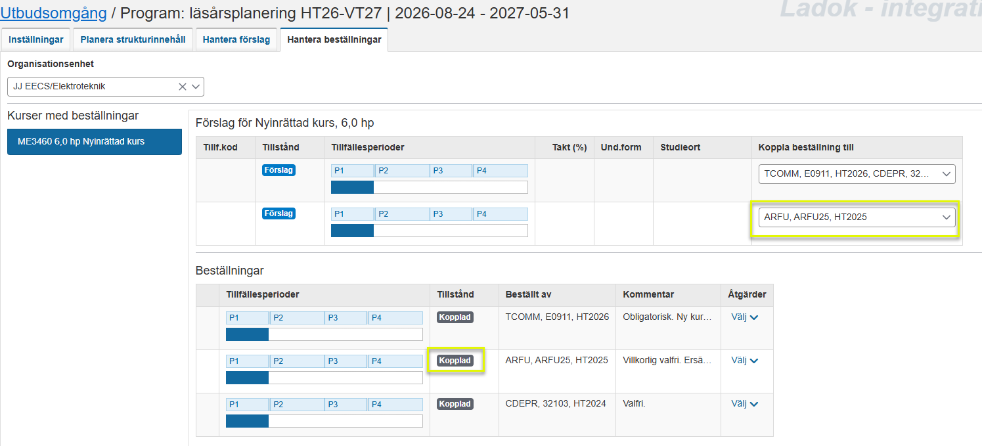Select the Hantera beställningar tab
Screen dimensions: 982x446
point(334,39)
